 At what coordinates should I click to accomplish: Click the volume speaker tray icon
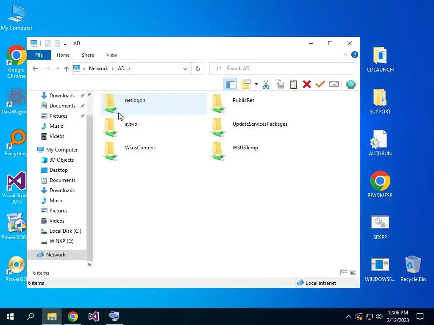point(379,317)
